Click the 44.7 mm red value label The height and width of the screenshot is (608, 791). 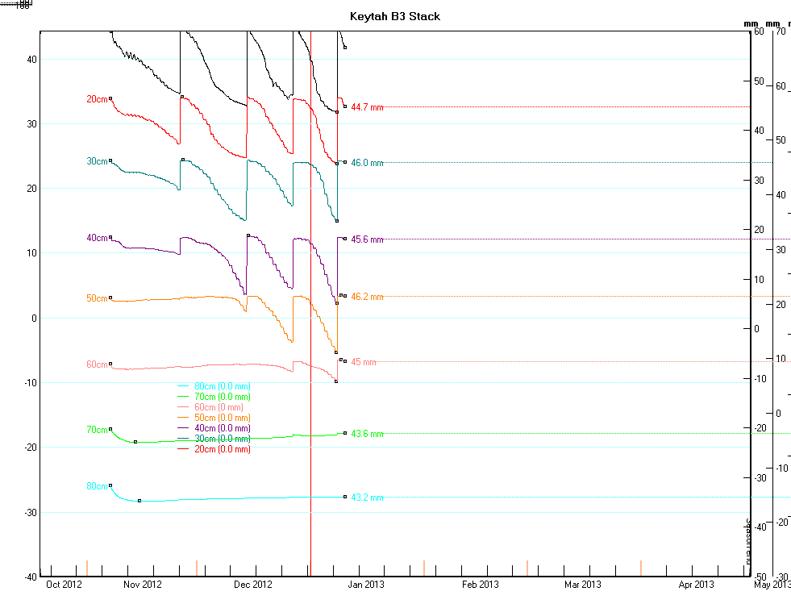tap(368, 107)
